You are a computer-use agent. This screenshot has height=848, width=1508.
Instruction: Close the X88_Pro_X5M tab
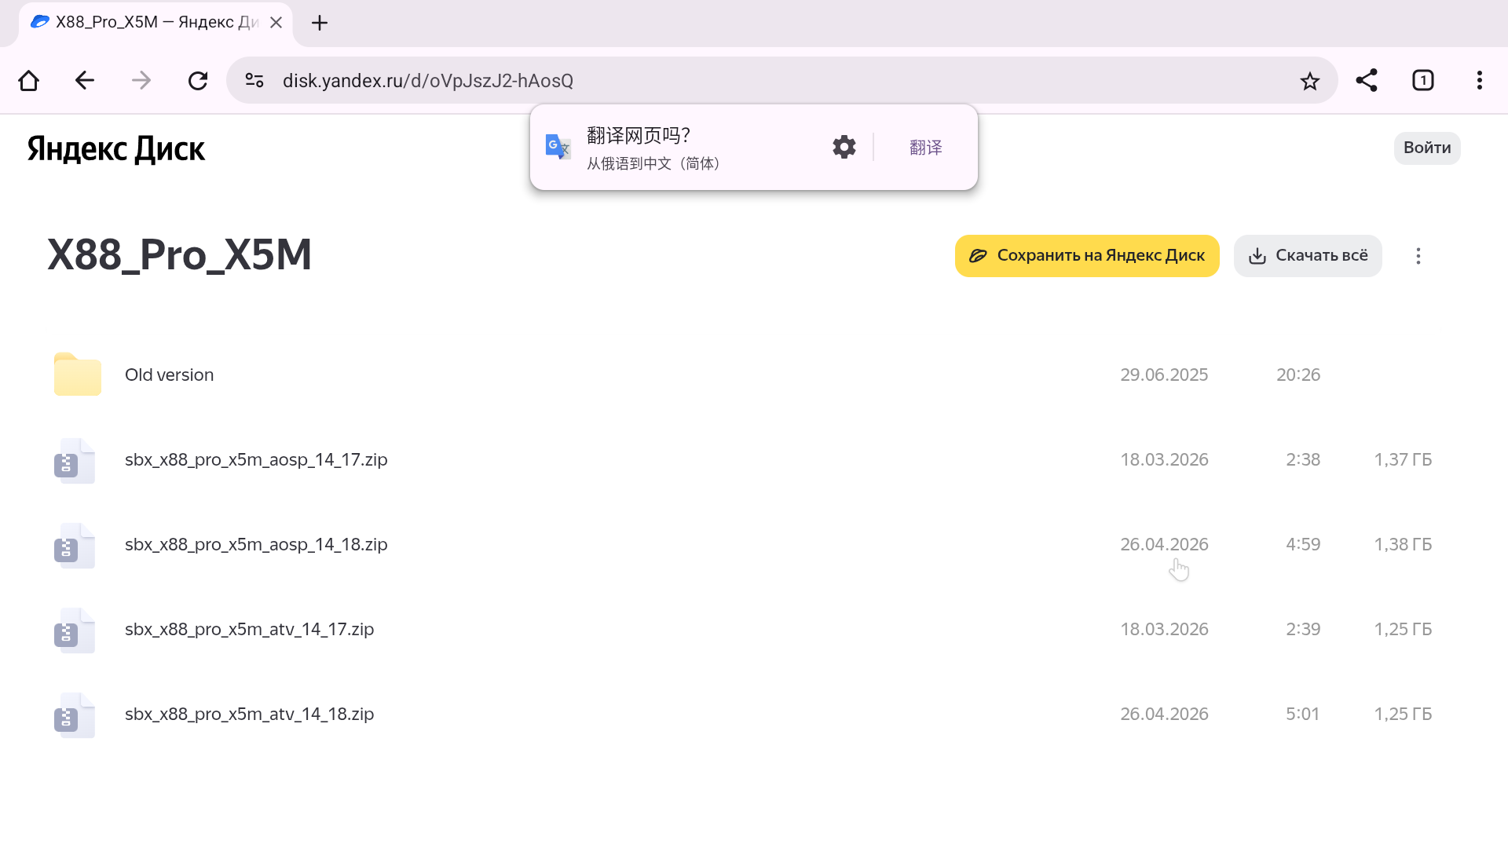coord(276,23)
